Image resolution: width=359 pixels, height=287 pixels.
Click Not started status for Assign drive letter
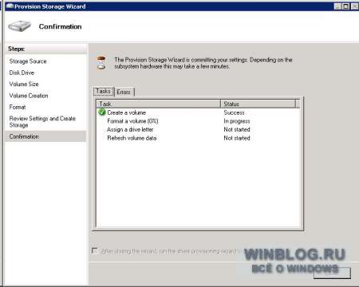pos(237,129)
